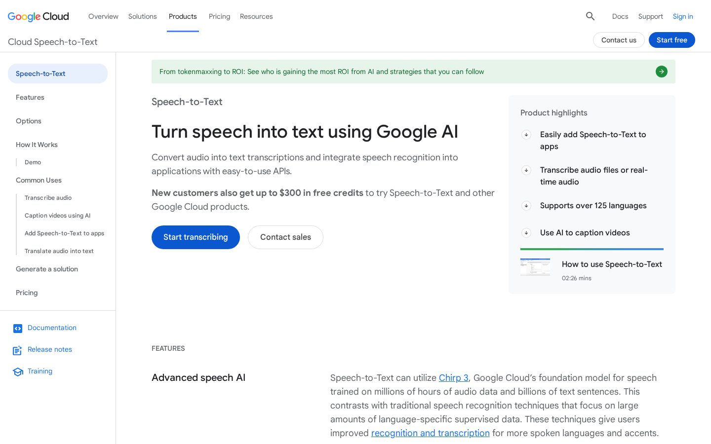Jump to Features in sidebar

(30, 97)
